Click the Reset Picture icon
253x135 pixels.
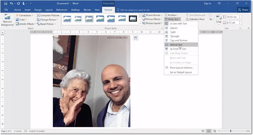(x=38, y=24)
